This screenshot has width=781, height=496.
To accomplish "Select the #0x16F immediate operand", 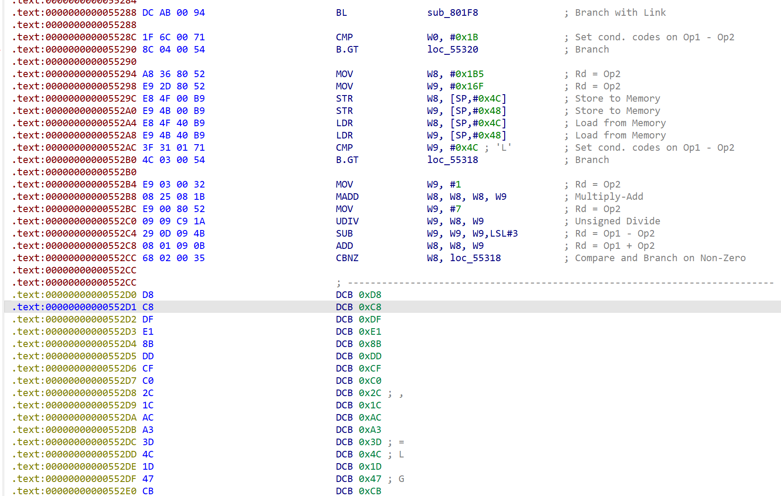I will point(466,86).
